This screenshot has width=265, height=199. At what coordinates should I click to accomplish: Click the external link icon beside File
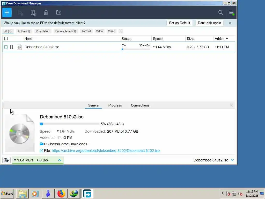pos(41,151)
